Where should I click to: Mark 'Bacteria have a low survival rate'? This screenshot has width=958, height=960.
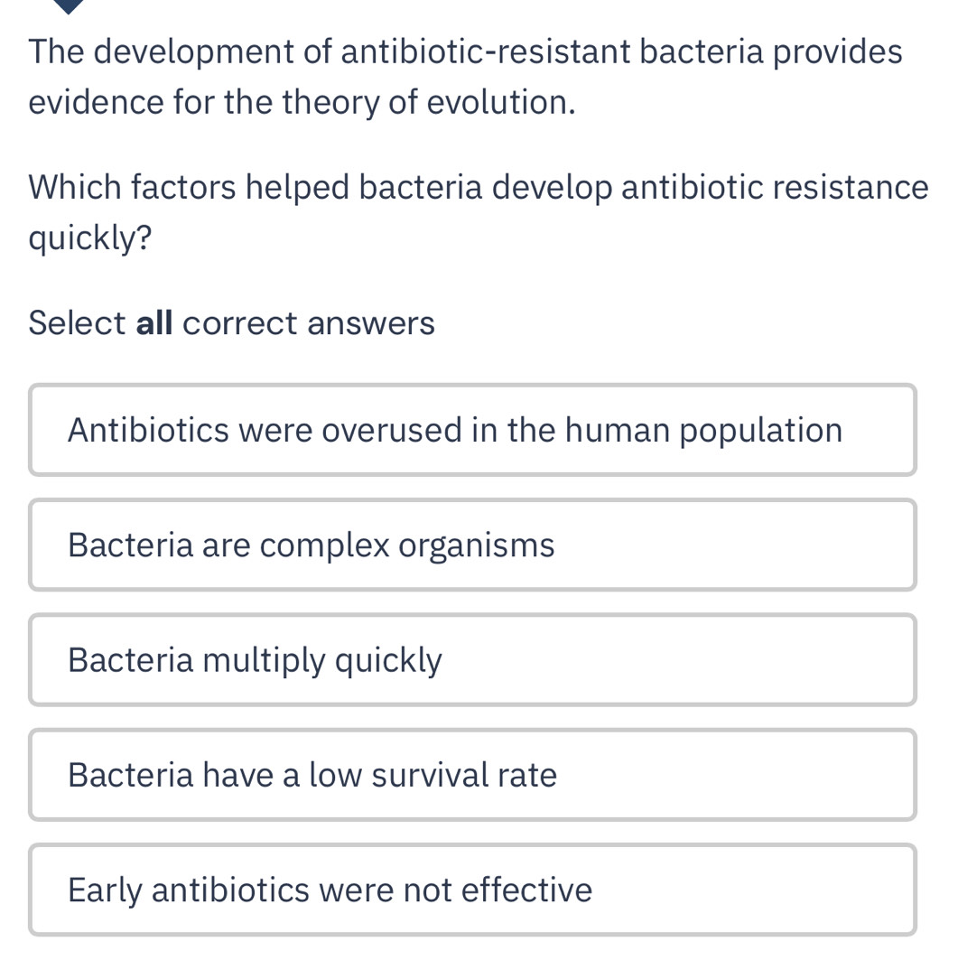pyautogui.click(x=472, y=775)
